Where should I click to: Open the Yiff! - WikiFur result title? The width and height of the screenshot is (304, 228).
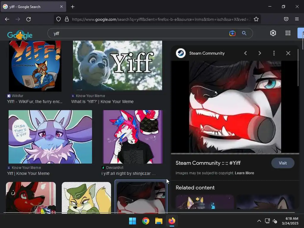pyautogui.click(x=35, y=102)
